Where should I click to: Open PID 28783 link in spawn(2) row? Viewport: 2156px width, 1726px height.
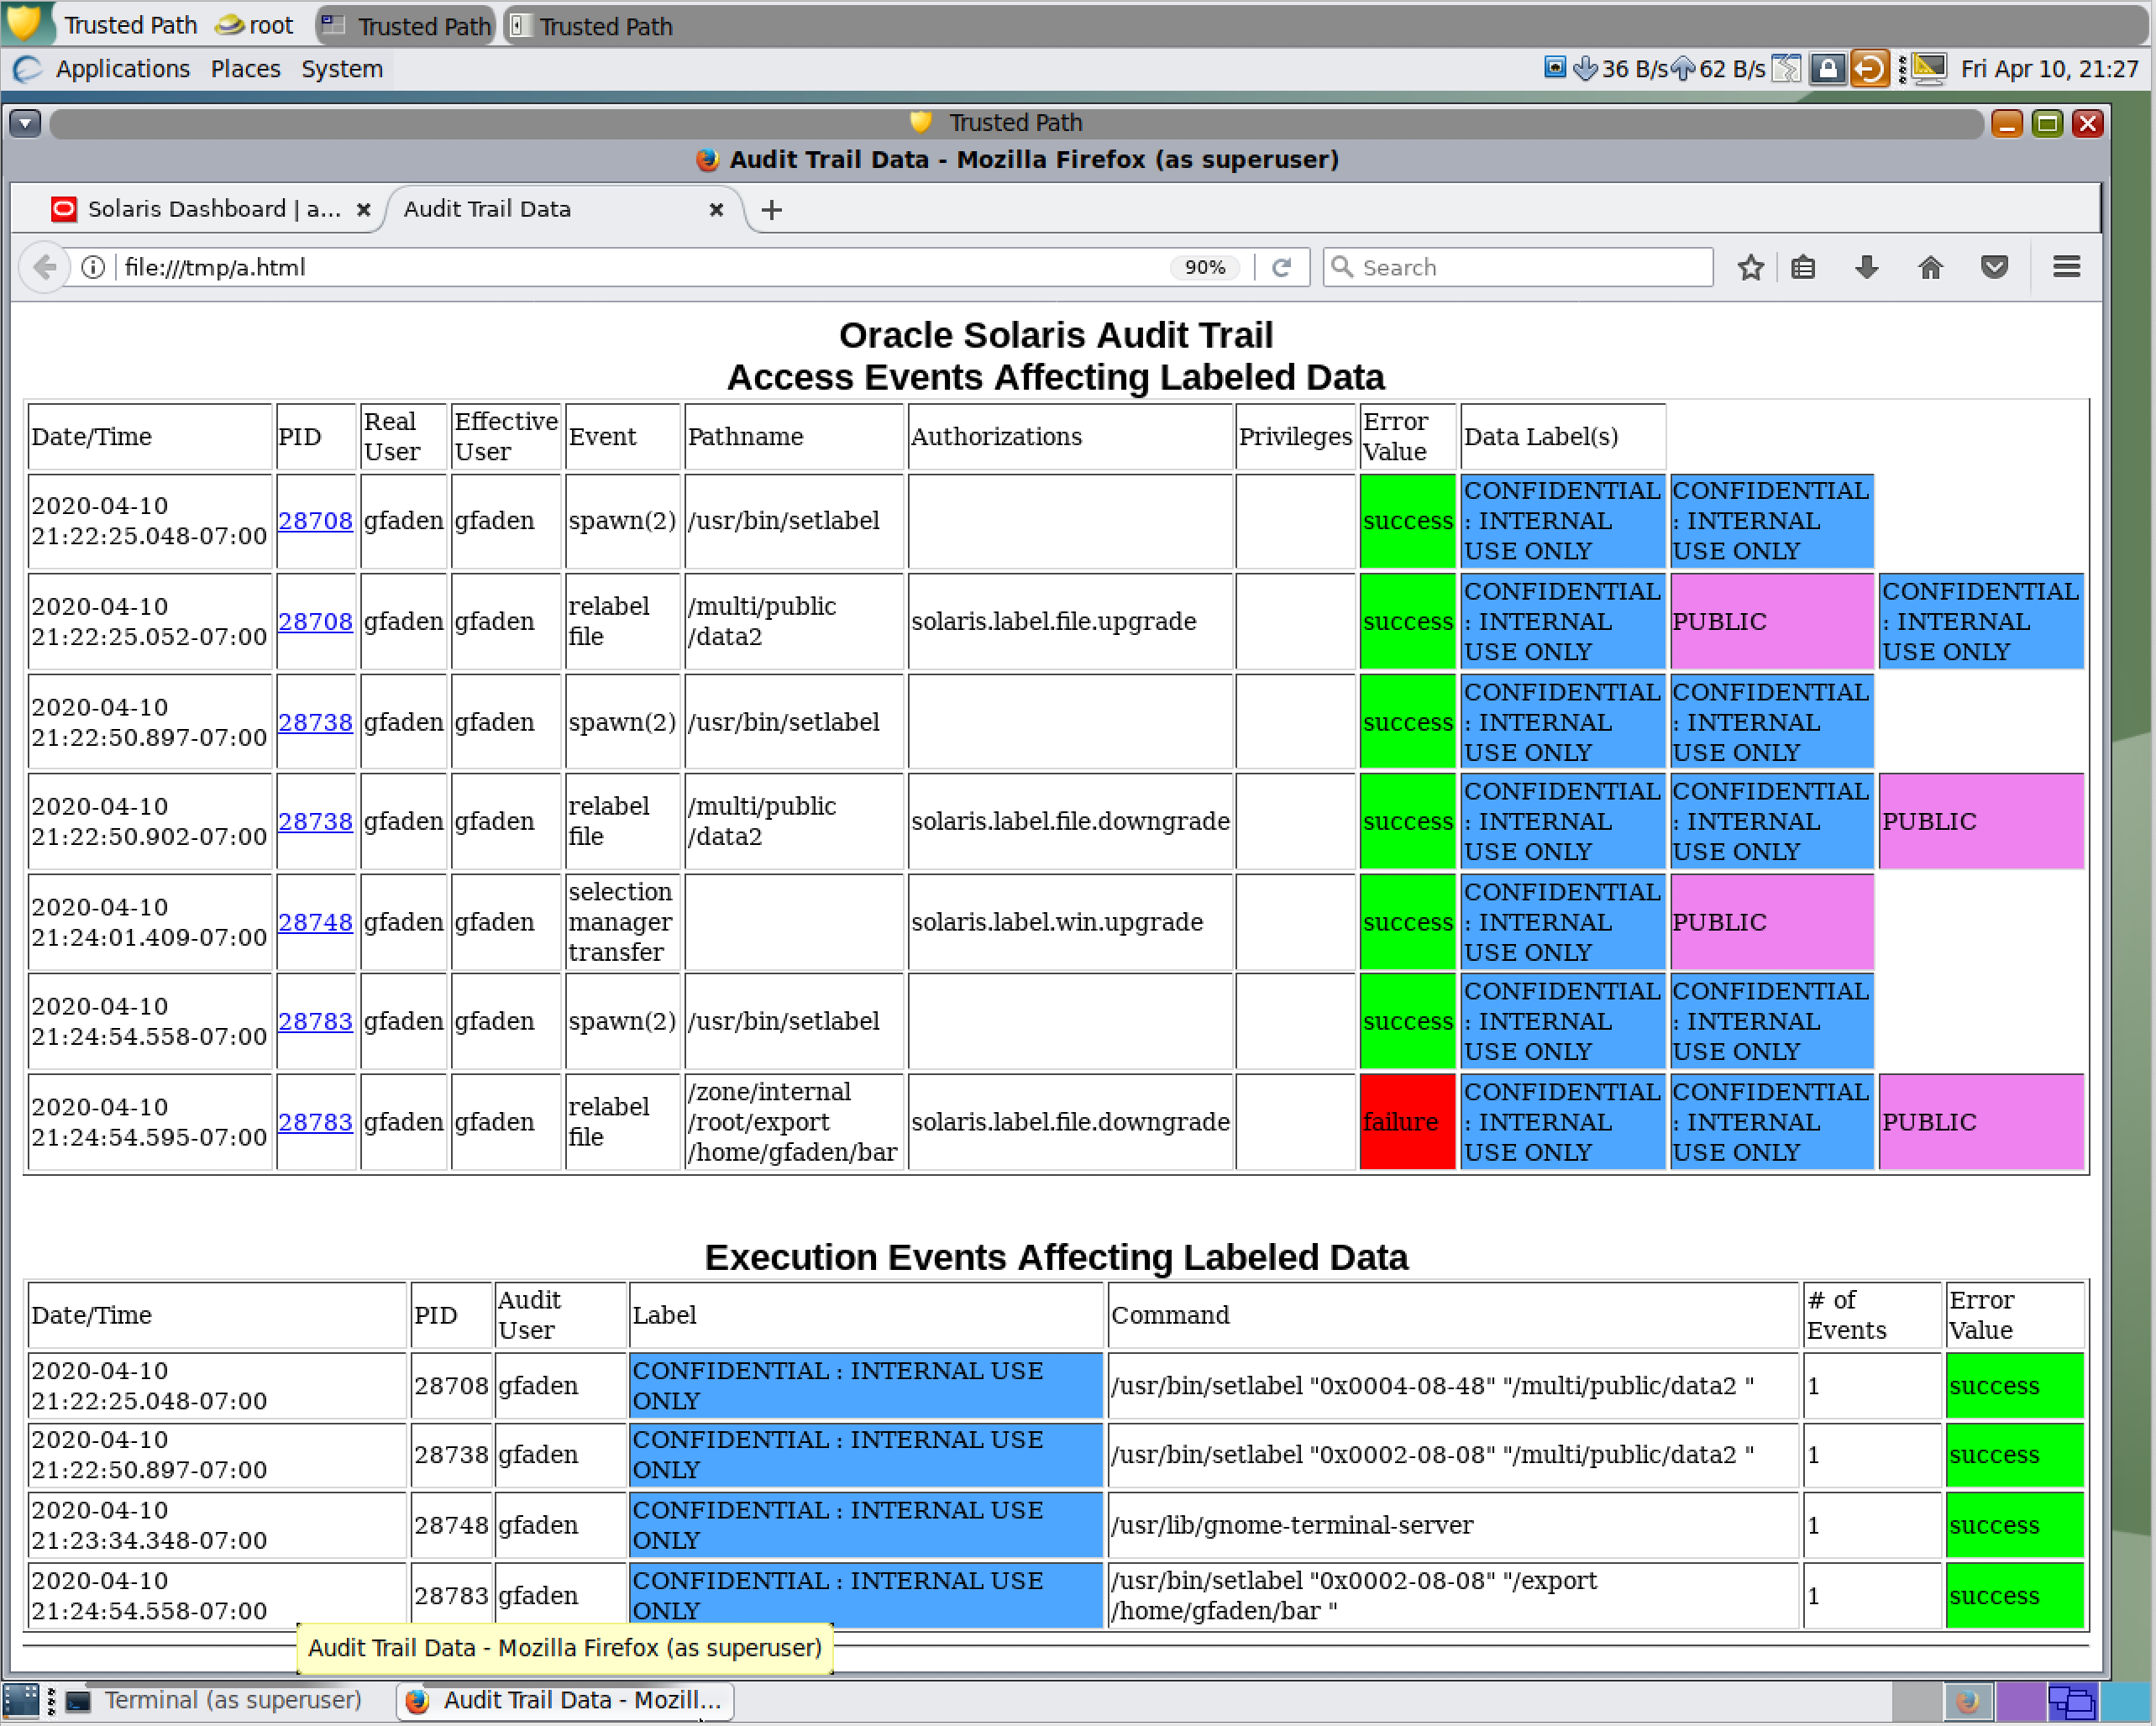pos(315,1021)
